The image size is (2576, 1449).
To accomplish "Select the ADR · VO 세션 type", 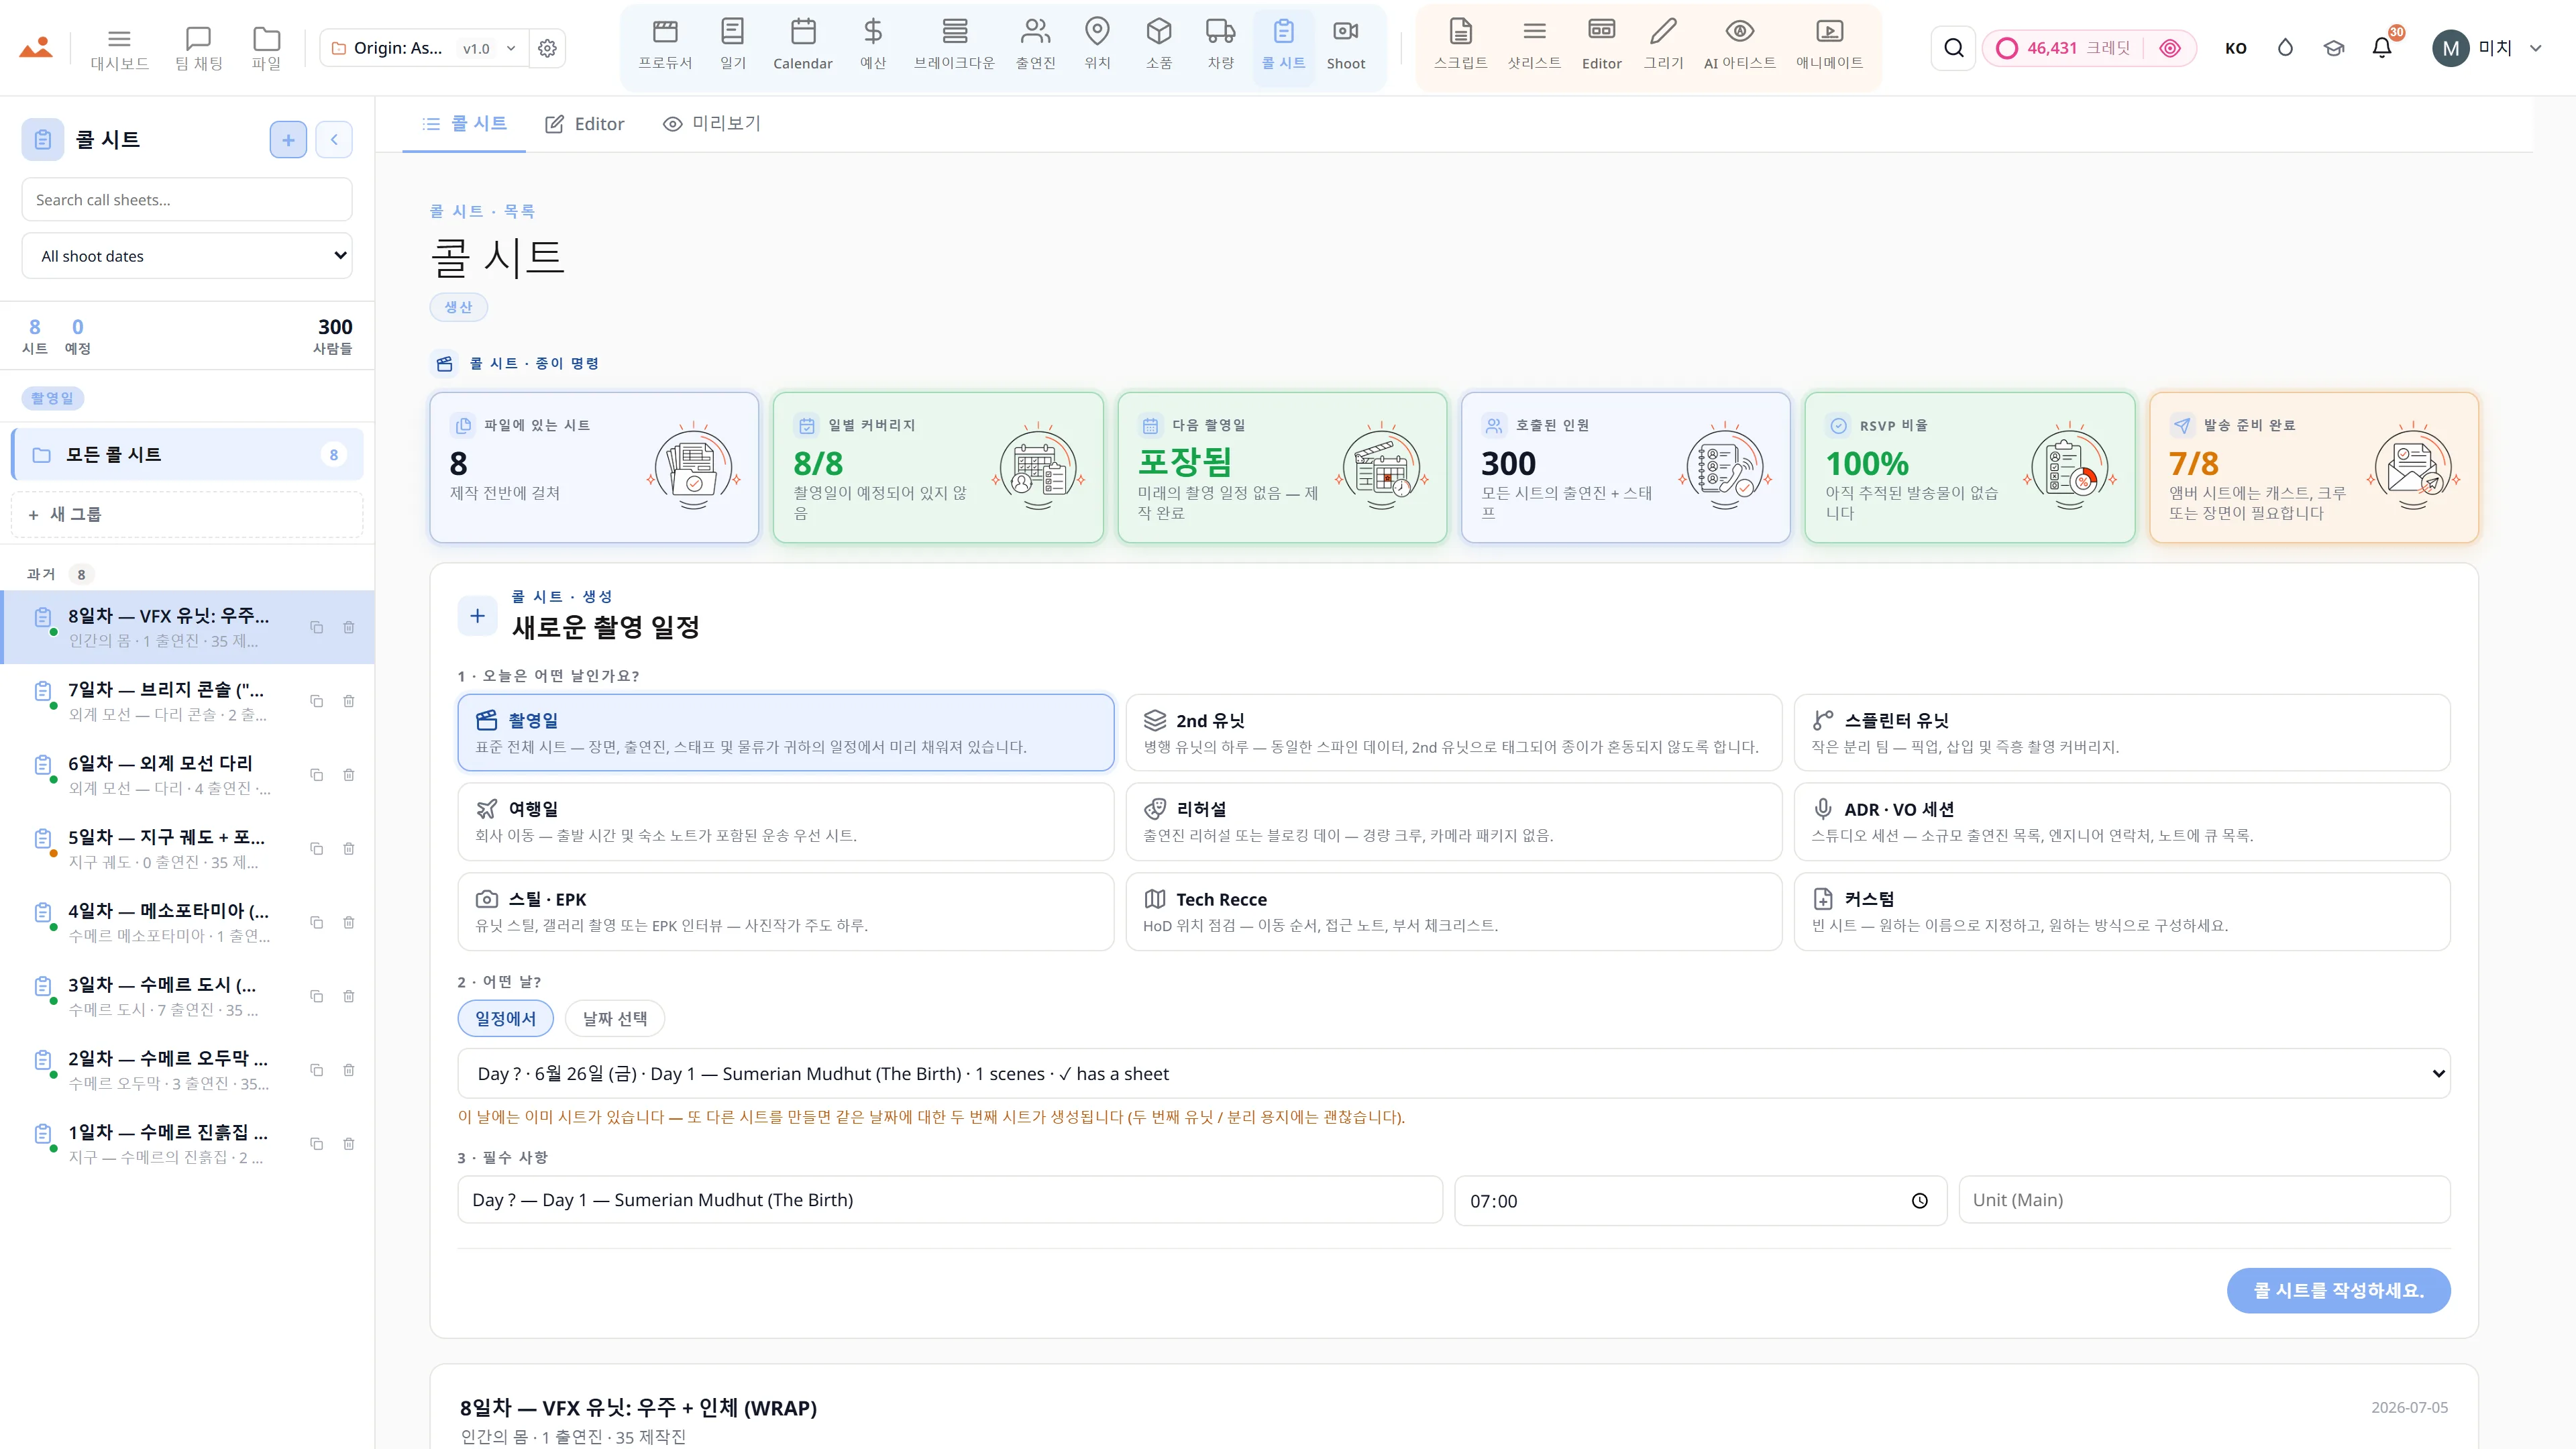I will (x=2121, y=821).
